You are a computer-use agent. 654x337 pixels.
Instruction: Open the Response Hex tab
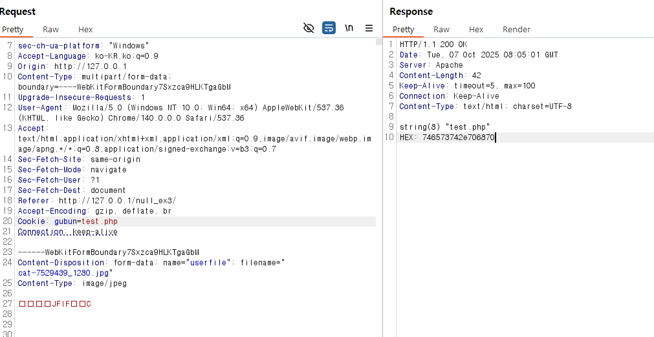pos(476,29)
